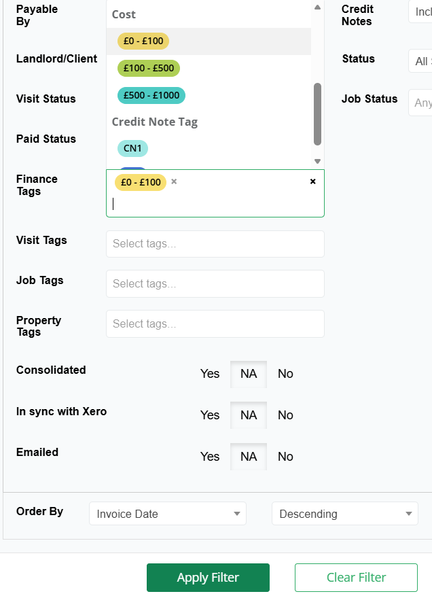432x596 pixels.
Task: Open the Descending sort direction dropdown
Action: [x=345, y=514]
